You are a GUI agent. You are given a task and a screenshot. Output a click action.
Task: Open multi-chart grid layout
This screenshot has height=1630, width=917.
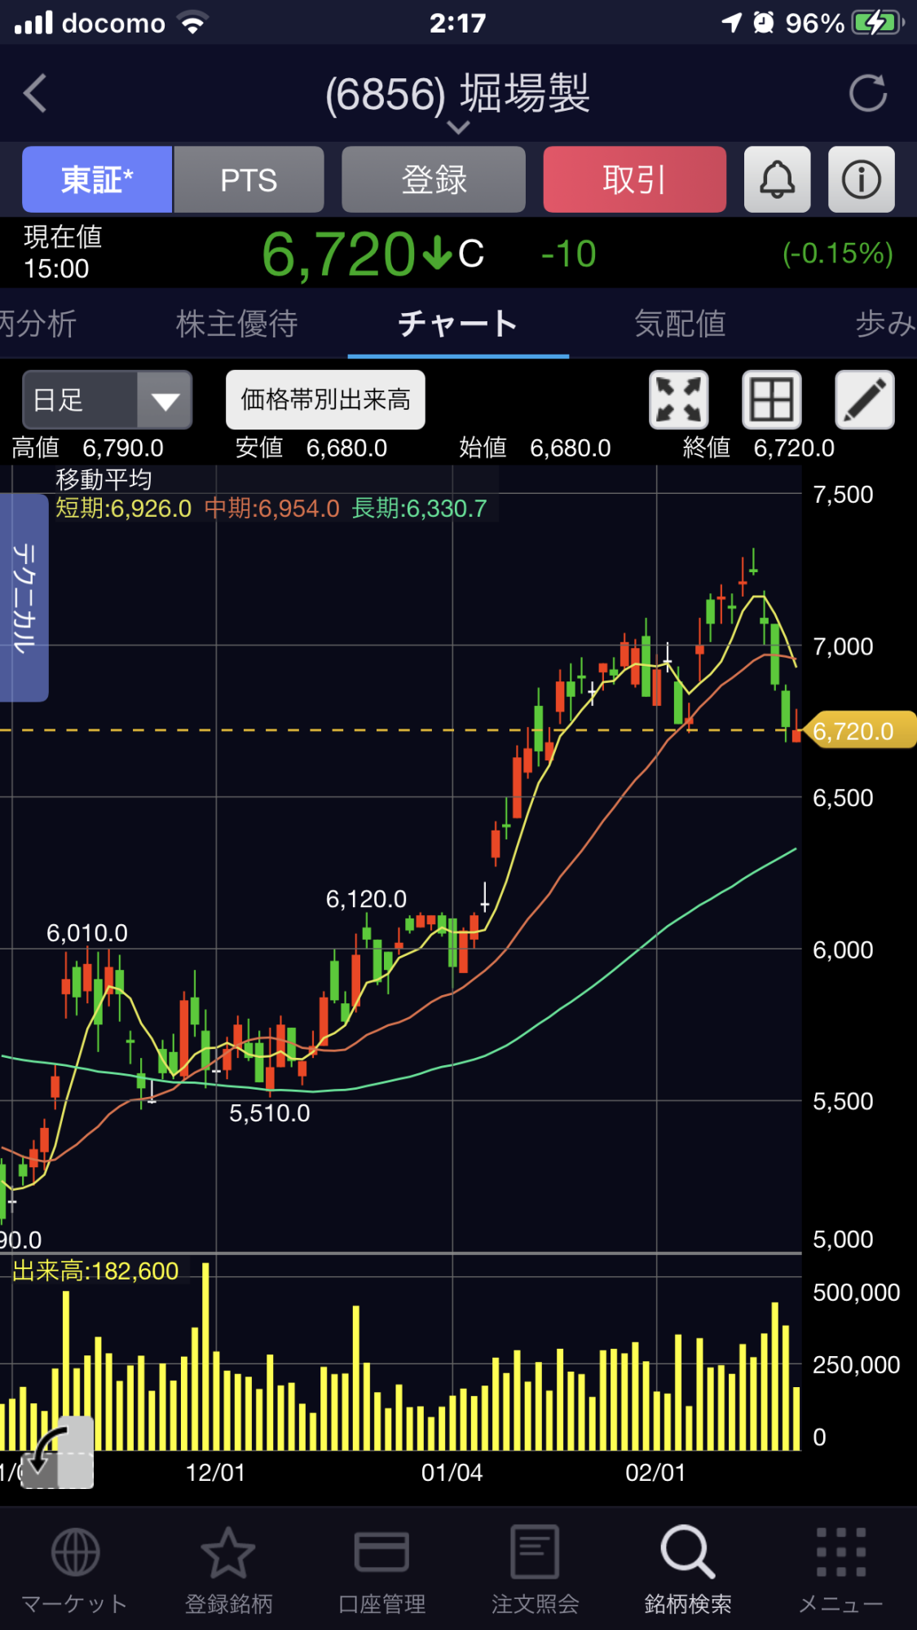click(771, 399)
